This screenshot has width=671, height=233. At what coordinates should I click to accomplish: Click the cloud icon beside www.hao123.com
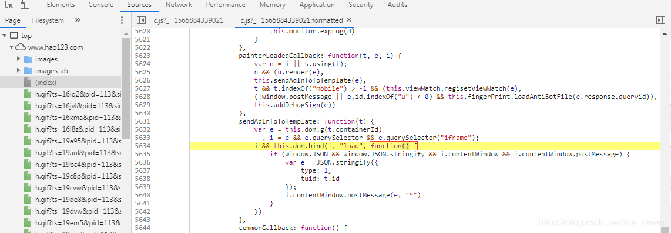point(21,47)
